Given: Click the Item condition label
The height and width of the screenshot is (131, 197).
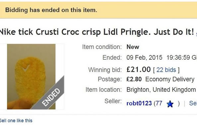Looking at the screenshot, I should click(x=102, y=47).
